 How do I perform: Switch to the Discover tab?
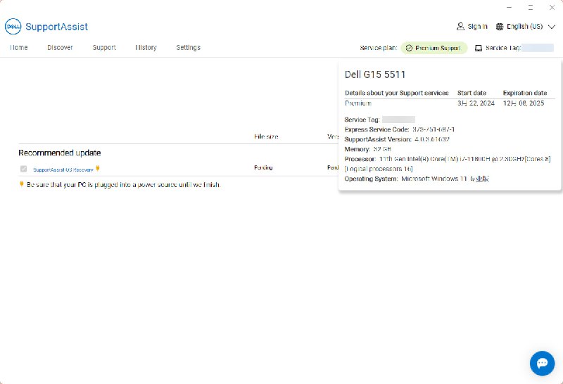pos(60,48)
